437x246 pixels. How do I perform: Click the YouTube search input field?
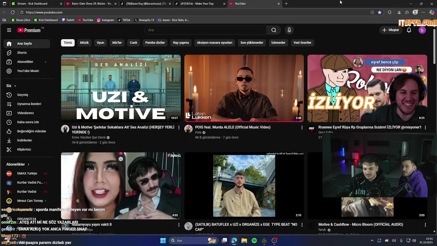206,30
